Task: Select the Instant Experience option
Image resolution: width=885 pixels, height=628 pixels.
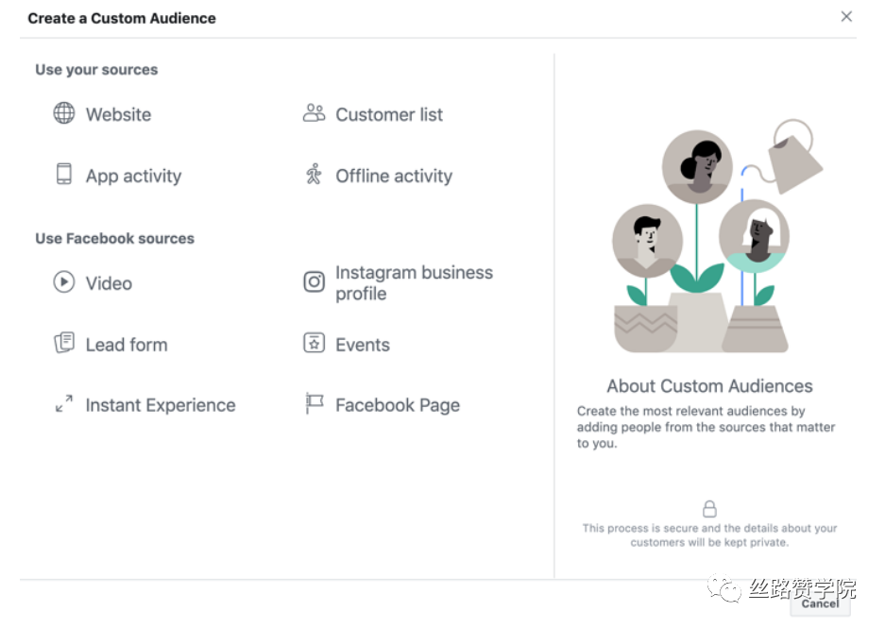Action: pos(161,405)
